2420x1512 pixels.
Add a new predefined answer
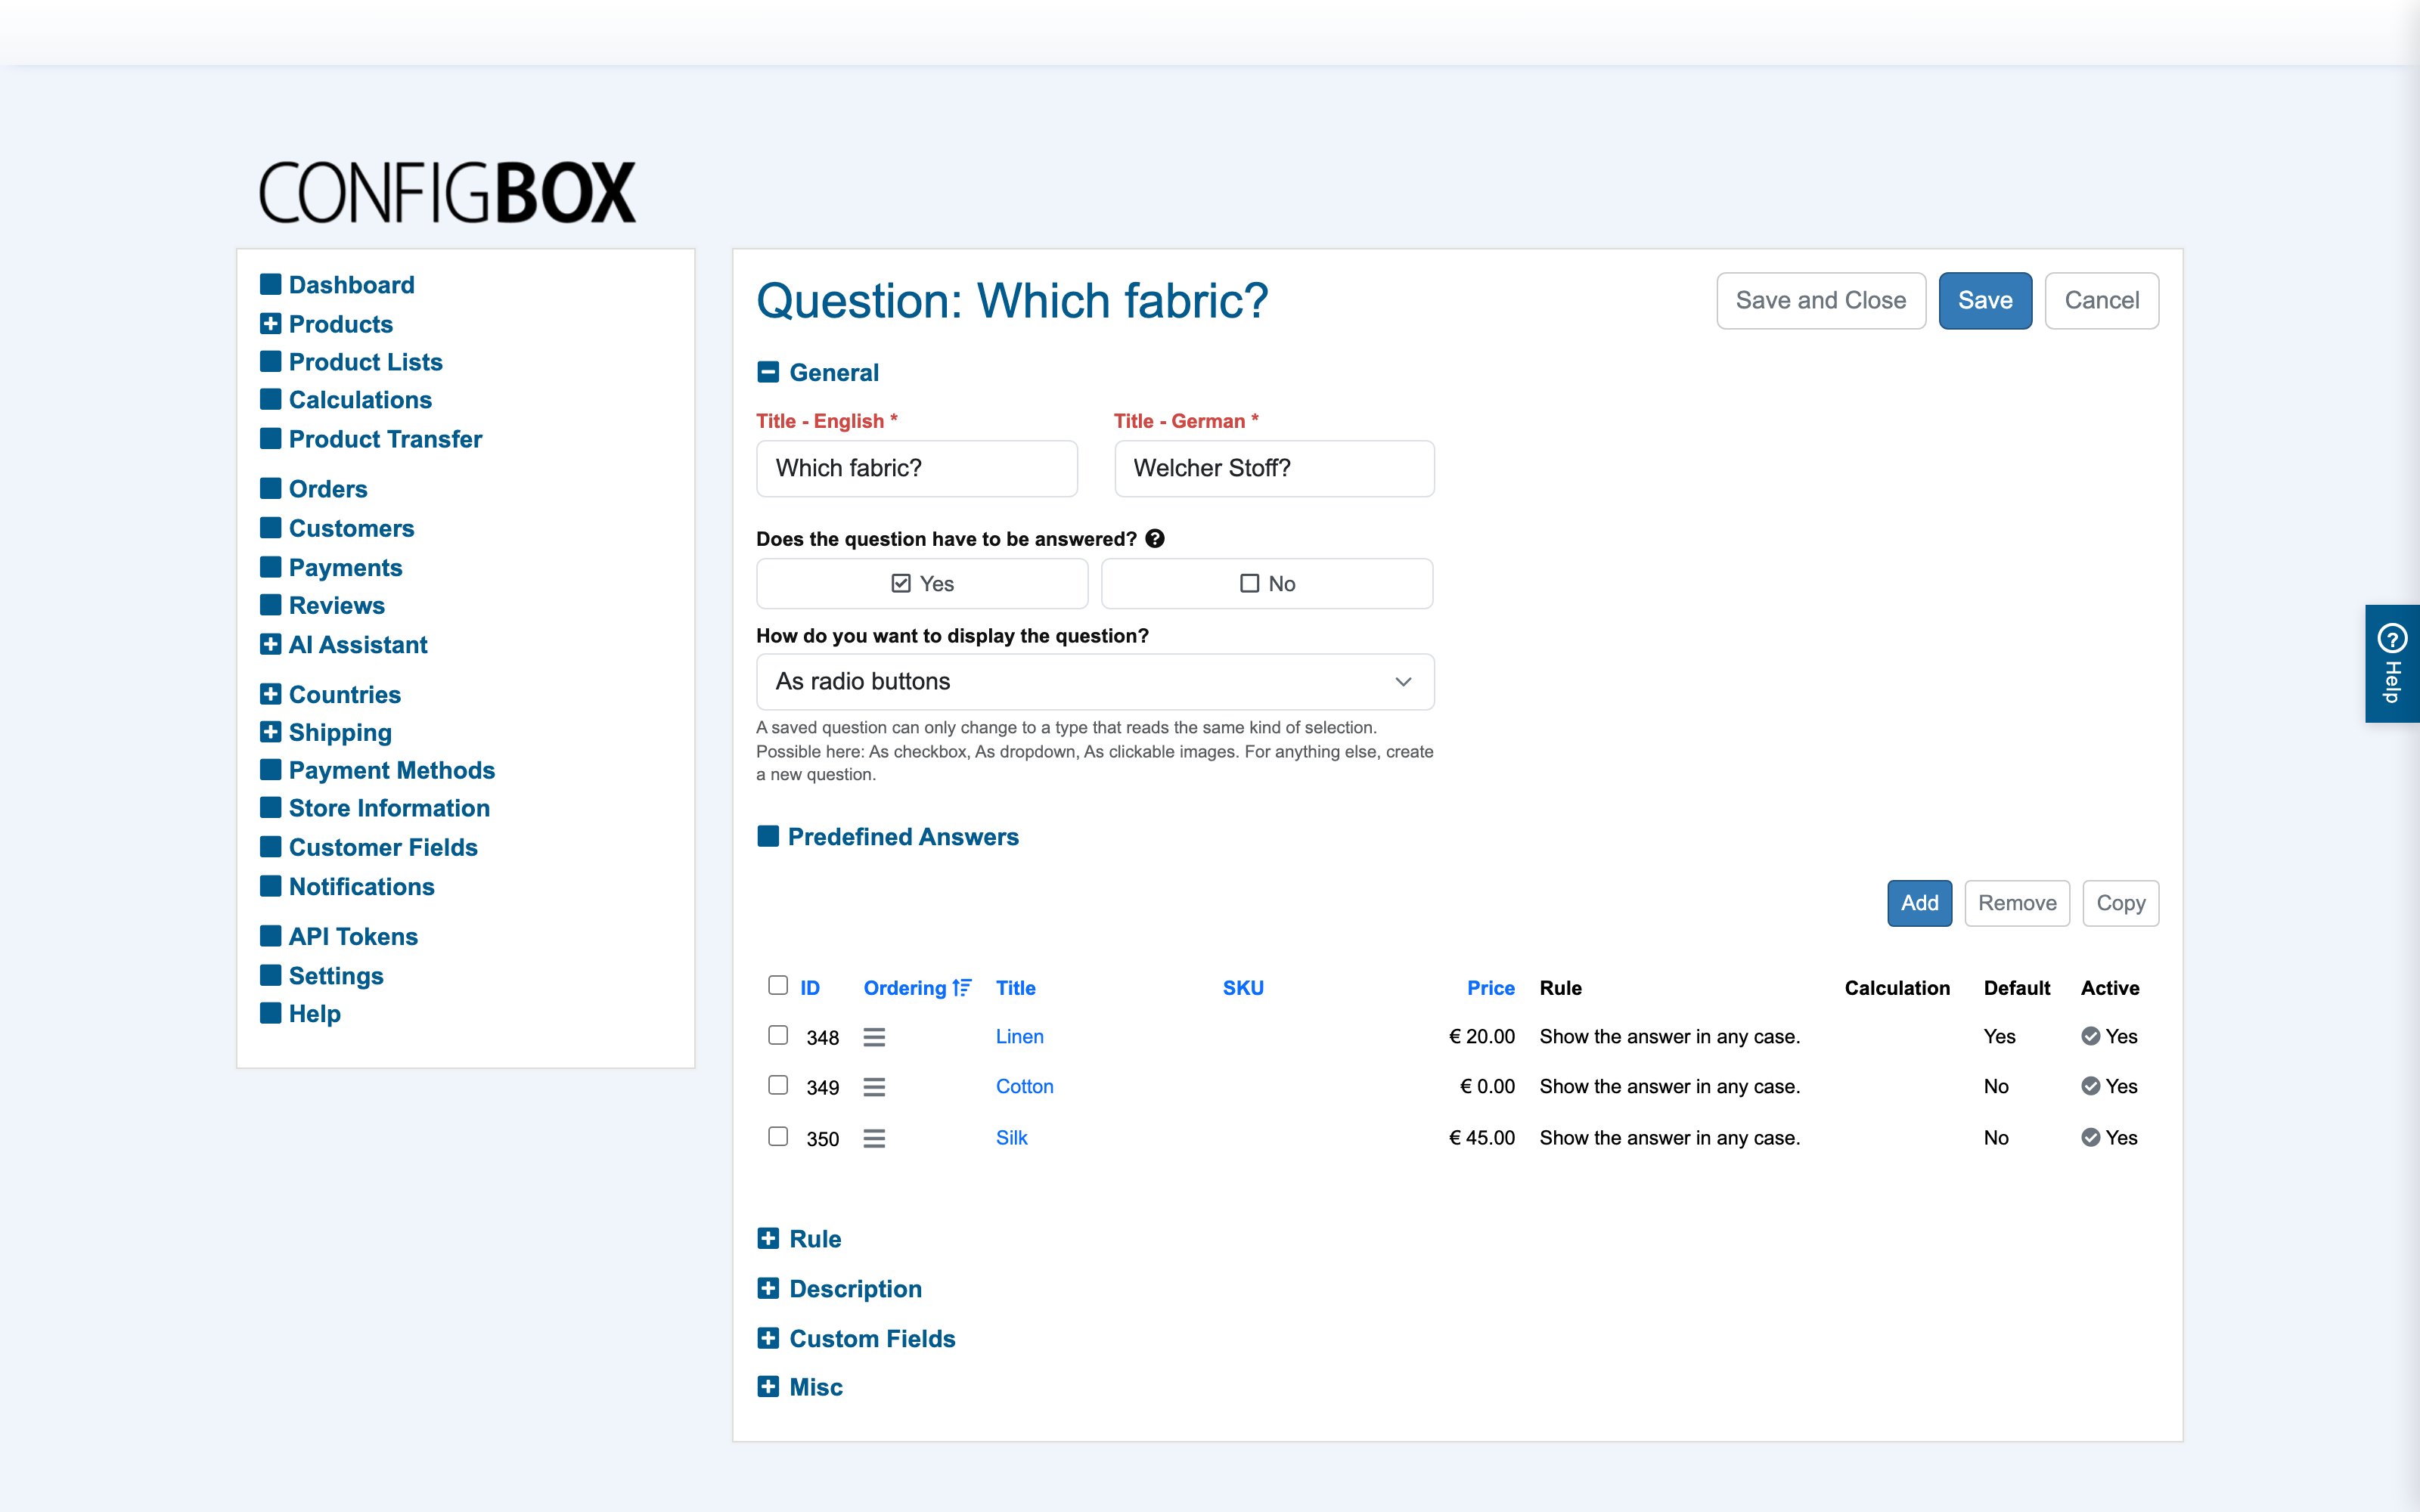pos(1919,903)
